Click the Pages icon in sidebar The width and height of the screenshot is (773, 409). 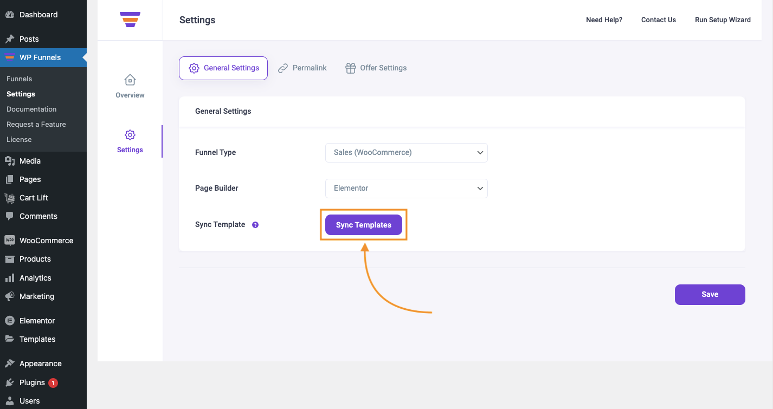(x=10, y=179)
